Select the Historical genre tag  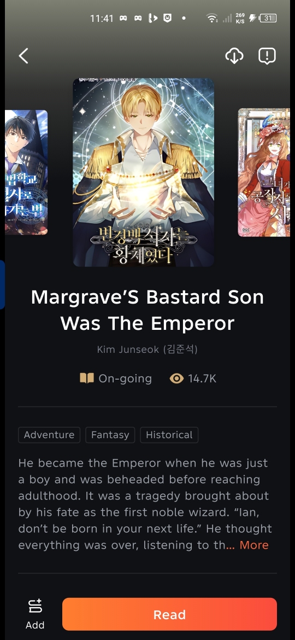point(169,435)
